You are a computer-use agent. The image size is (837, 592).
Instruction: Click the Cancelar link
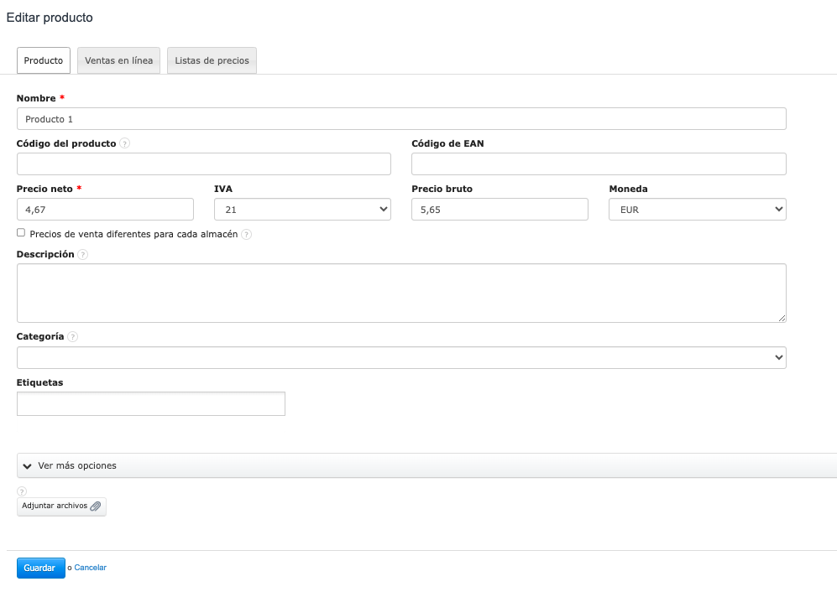(91, 568)
